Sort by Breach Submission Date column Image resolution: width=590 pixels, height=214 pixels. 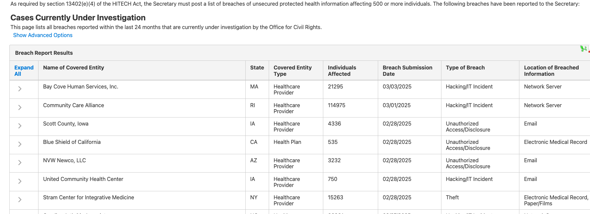click(407, 71)
